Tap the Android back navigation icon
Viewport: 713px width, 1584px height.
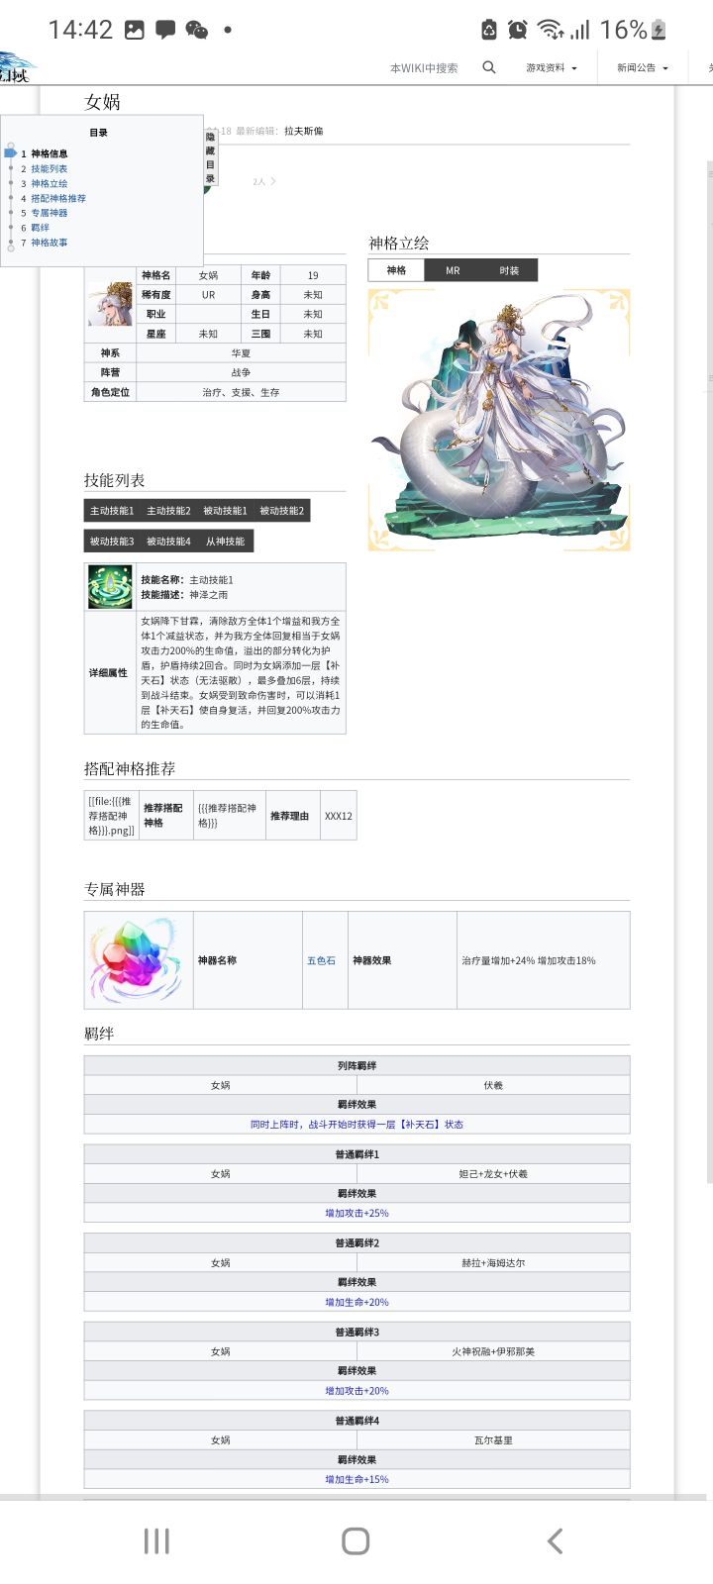pos(555,1540)
